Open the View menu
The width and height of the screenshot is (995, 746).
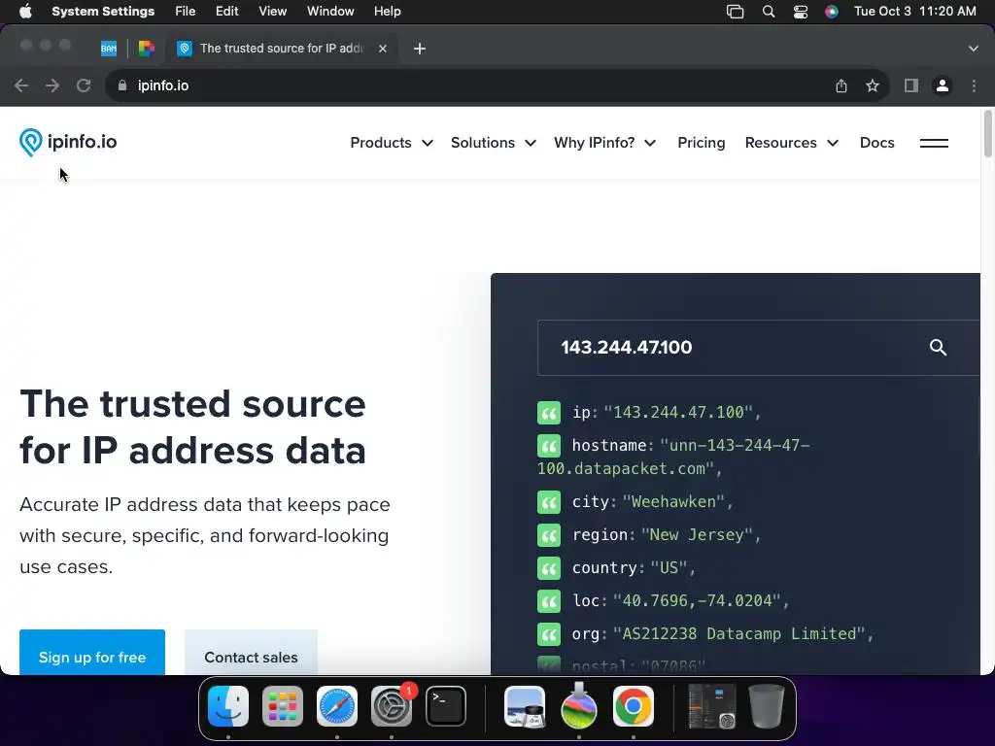272,12
